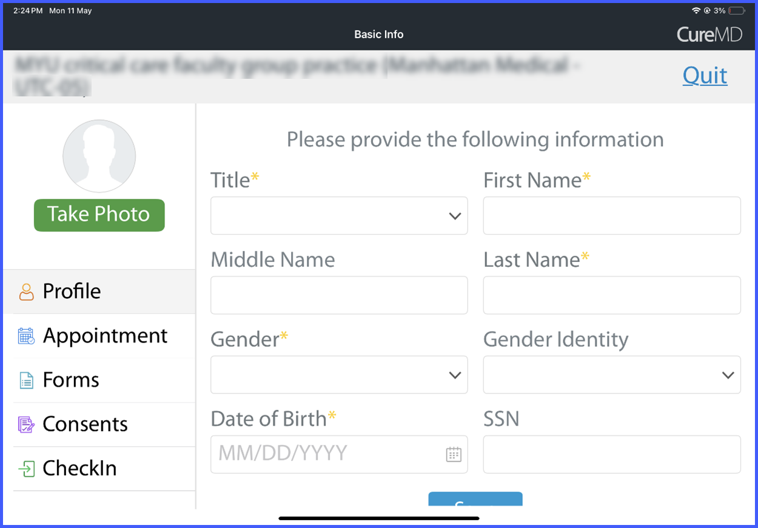Open the Gender dropdown

[x=339, y=375]
